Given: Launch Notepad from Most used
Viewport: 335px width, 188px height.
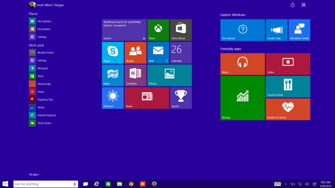Looking at the screenshot, I should click(38, 68).
